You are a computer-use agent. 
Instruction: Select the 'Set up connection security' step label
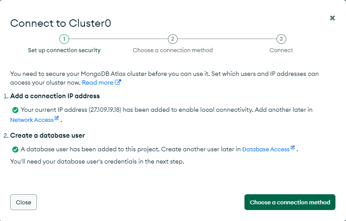[x=64, y=50]
